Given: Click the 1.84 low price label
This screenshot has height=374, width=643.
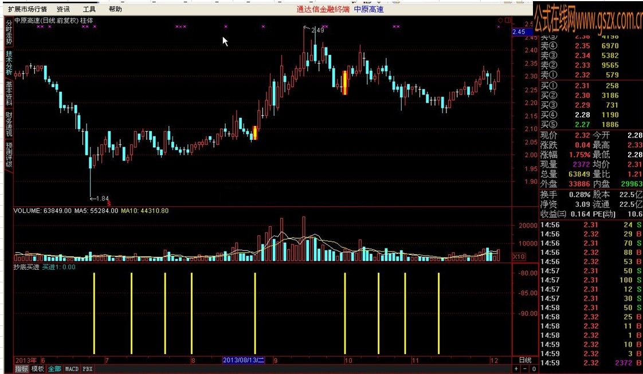Looking at the screenshot, I should tap(102, 199).
